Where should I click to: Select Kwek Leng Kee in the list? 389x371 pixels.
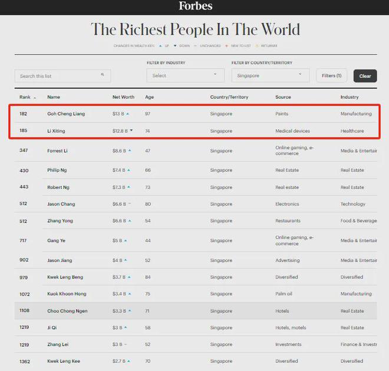point(64,361)
